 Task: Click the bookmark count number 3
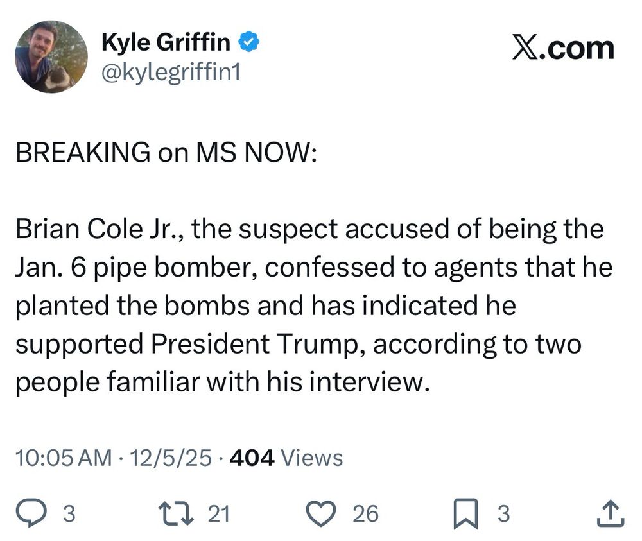pos(504,514)
